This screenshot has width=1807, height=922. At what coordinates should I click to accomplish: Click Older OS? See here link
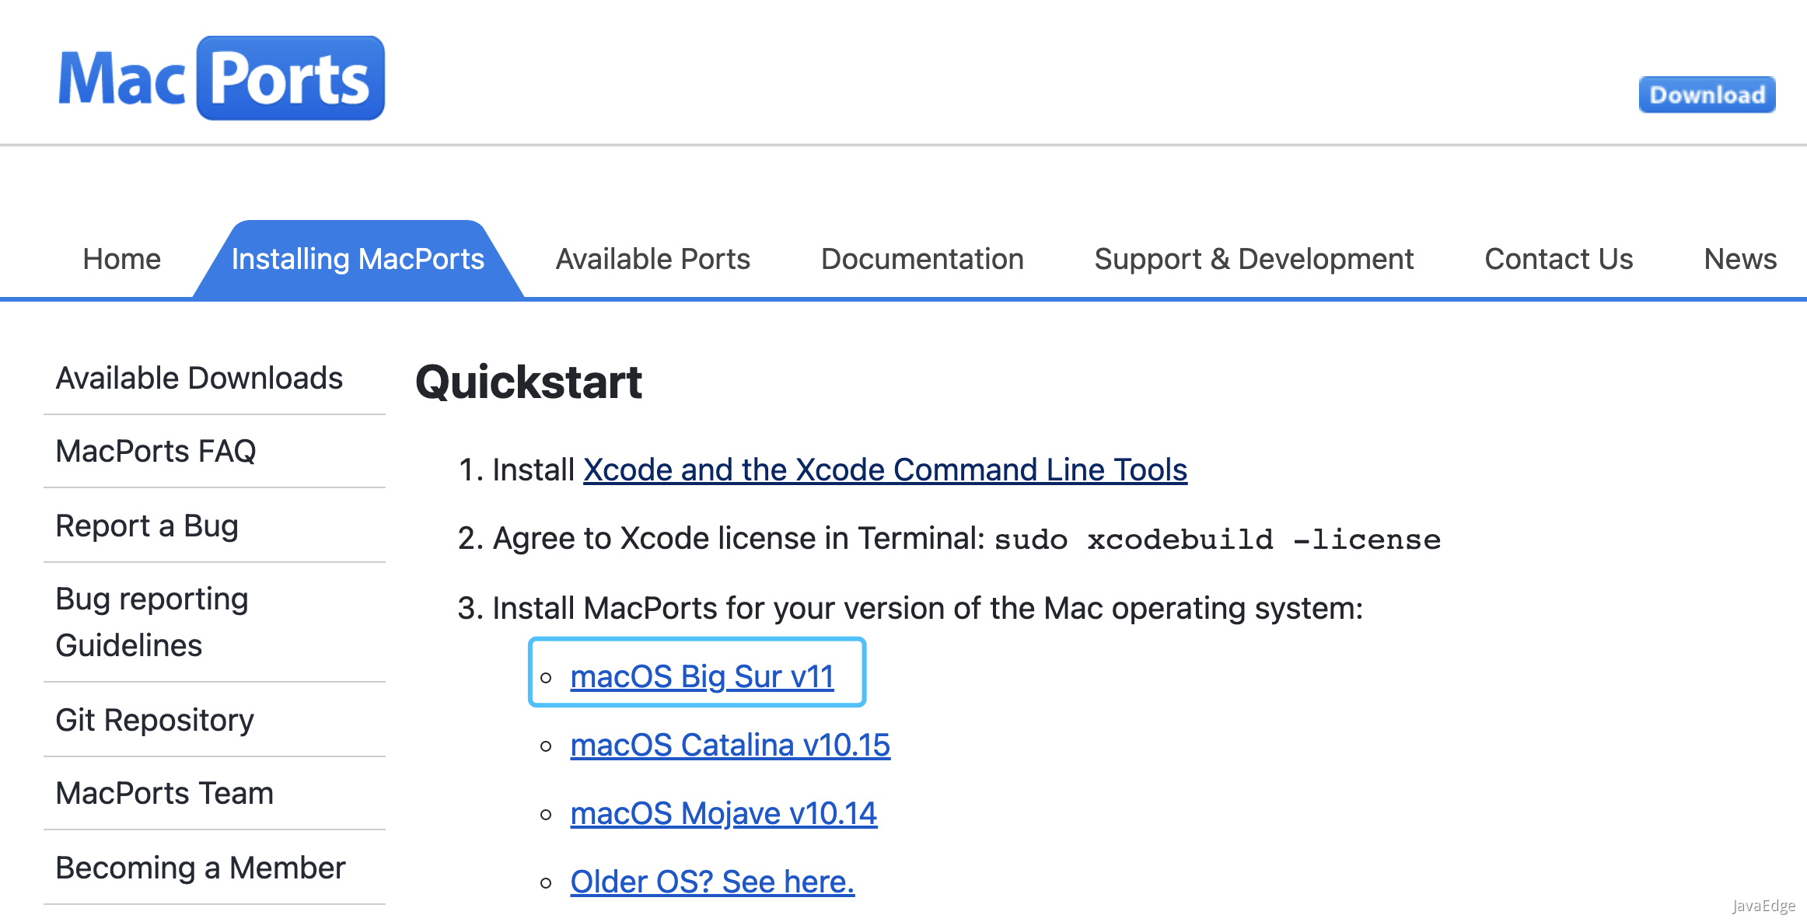711,882
